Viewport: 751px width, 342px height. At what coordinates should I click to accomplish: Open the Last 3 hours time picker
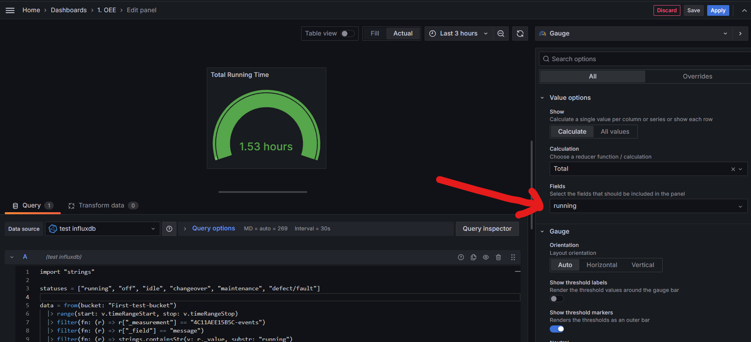click(459, 34)
